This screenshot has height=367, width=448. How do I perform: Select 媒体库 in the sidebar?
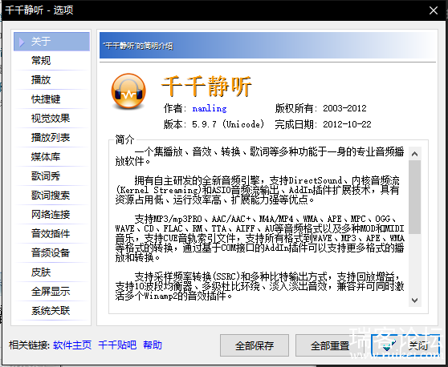51,157
